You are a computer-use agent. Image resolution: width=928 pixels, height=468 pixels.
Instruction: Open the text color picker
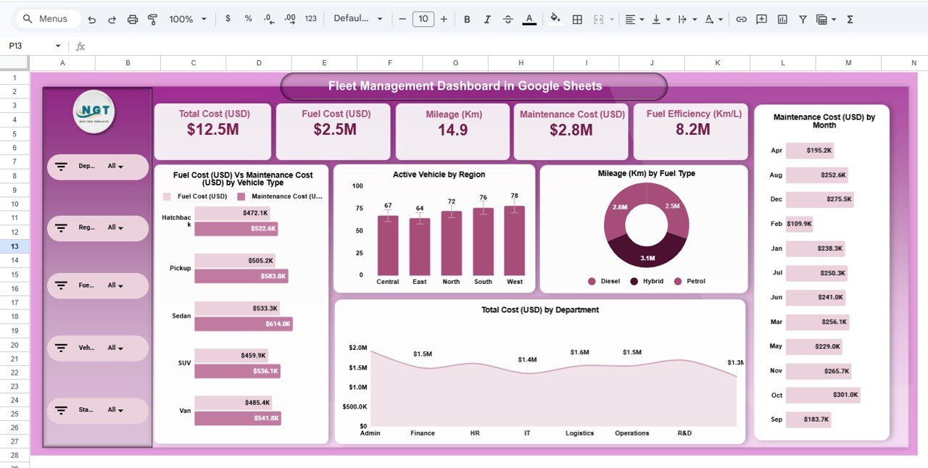click(529, 19)
